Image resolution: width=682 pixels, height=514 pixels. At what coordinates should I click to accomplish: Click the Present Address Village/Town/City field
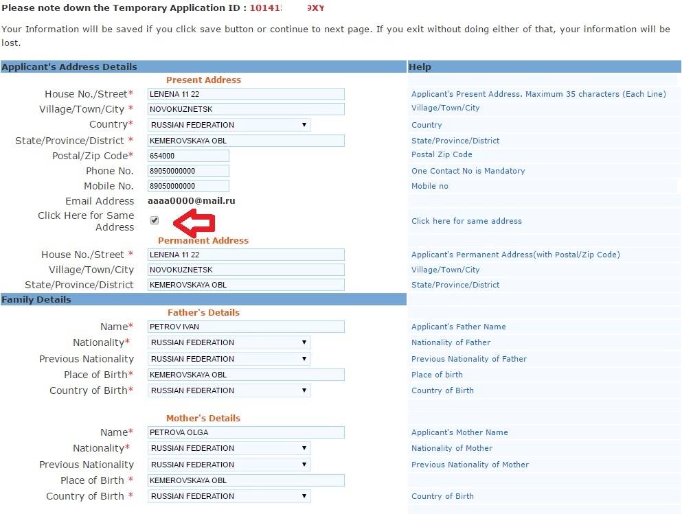(245, 109)
